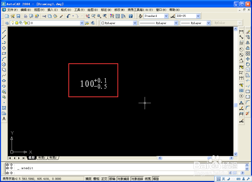Select the Hatch tool
This screenshot has height=182, width=252.
click(4, 108)
